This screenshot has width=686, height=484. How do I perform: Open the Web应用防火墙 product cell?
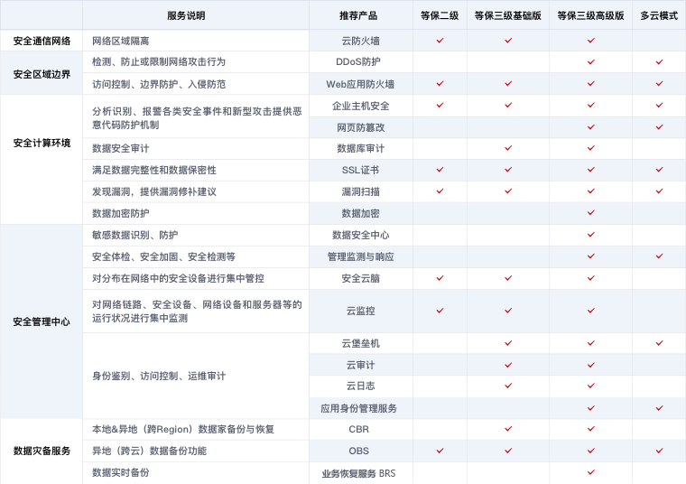click(360, 84)
